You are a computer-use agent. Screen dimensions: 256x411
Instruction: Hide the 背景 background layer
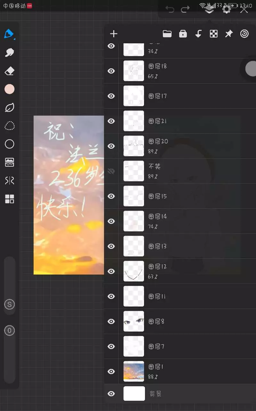tap(111, 394)
